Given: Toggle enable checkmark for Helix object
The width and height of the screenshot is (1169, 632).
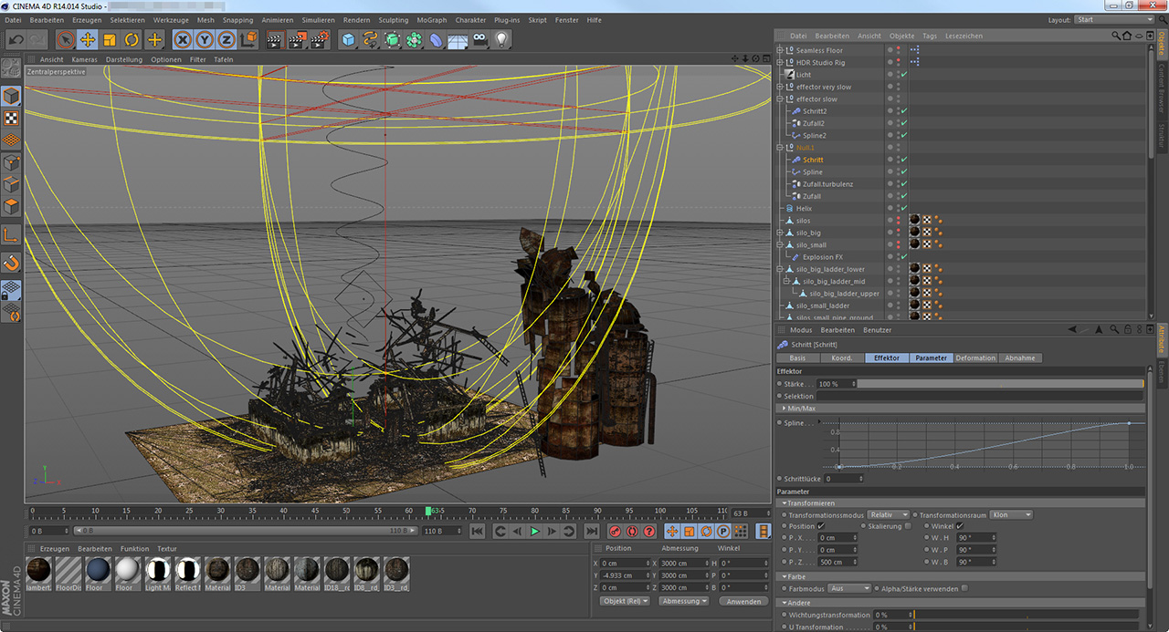Looking at the screenshot, I should (903, 208).
